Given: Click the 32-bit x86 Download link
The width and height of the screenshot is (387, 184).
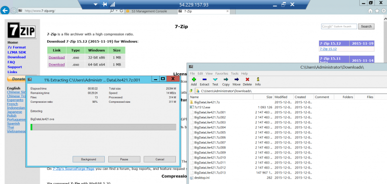Looking at the screenshot, I should point(56,58).
